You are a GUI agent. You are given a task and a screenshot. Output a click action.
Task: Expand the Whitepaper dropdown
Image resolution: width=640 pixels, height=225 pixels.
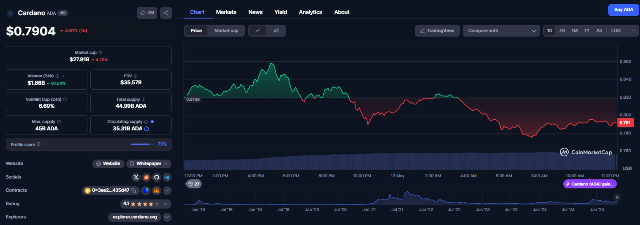[149, 164]
